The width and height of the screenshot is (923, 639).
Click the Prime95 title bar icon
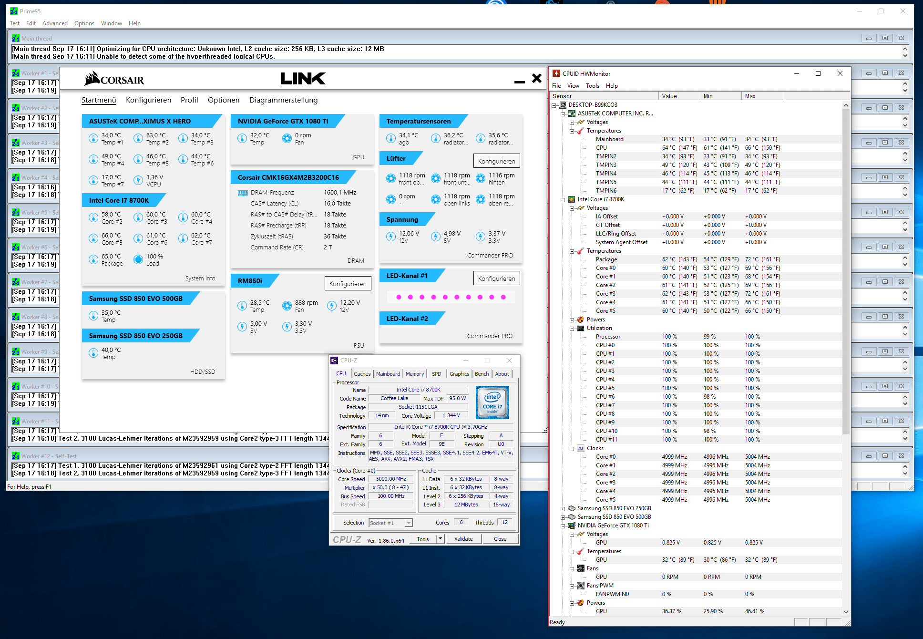[14, 11]
